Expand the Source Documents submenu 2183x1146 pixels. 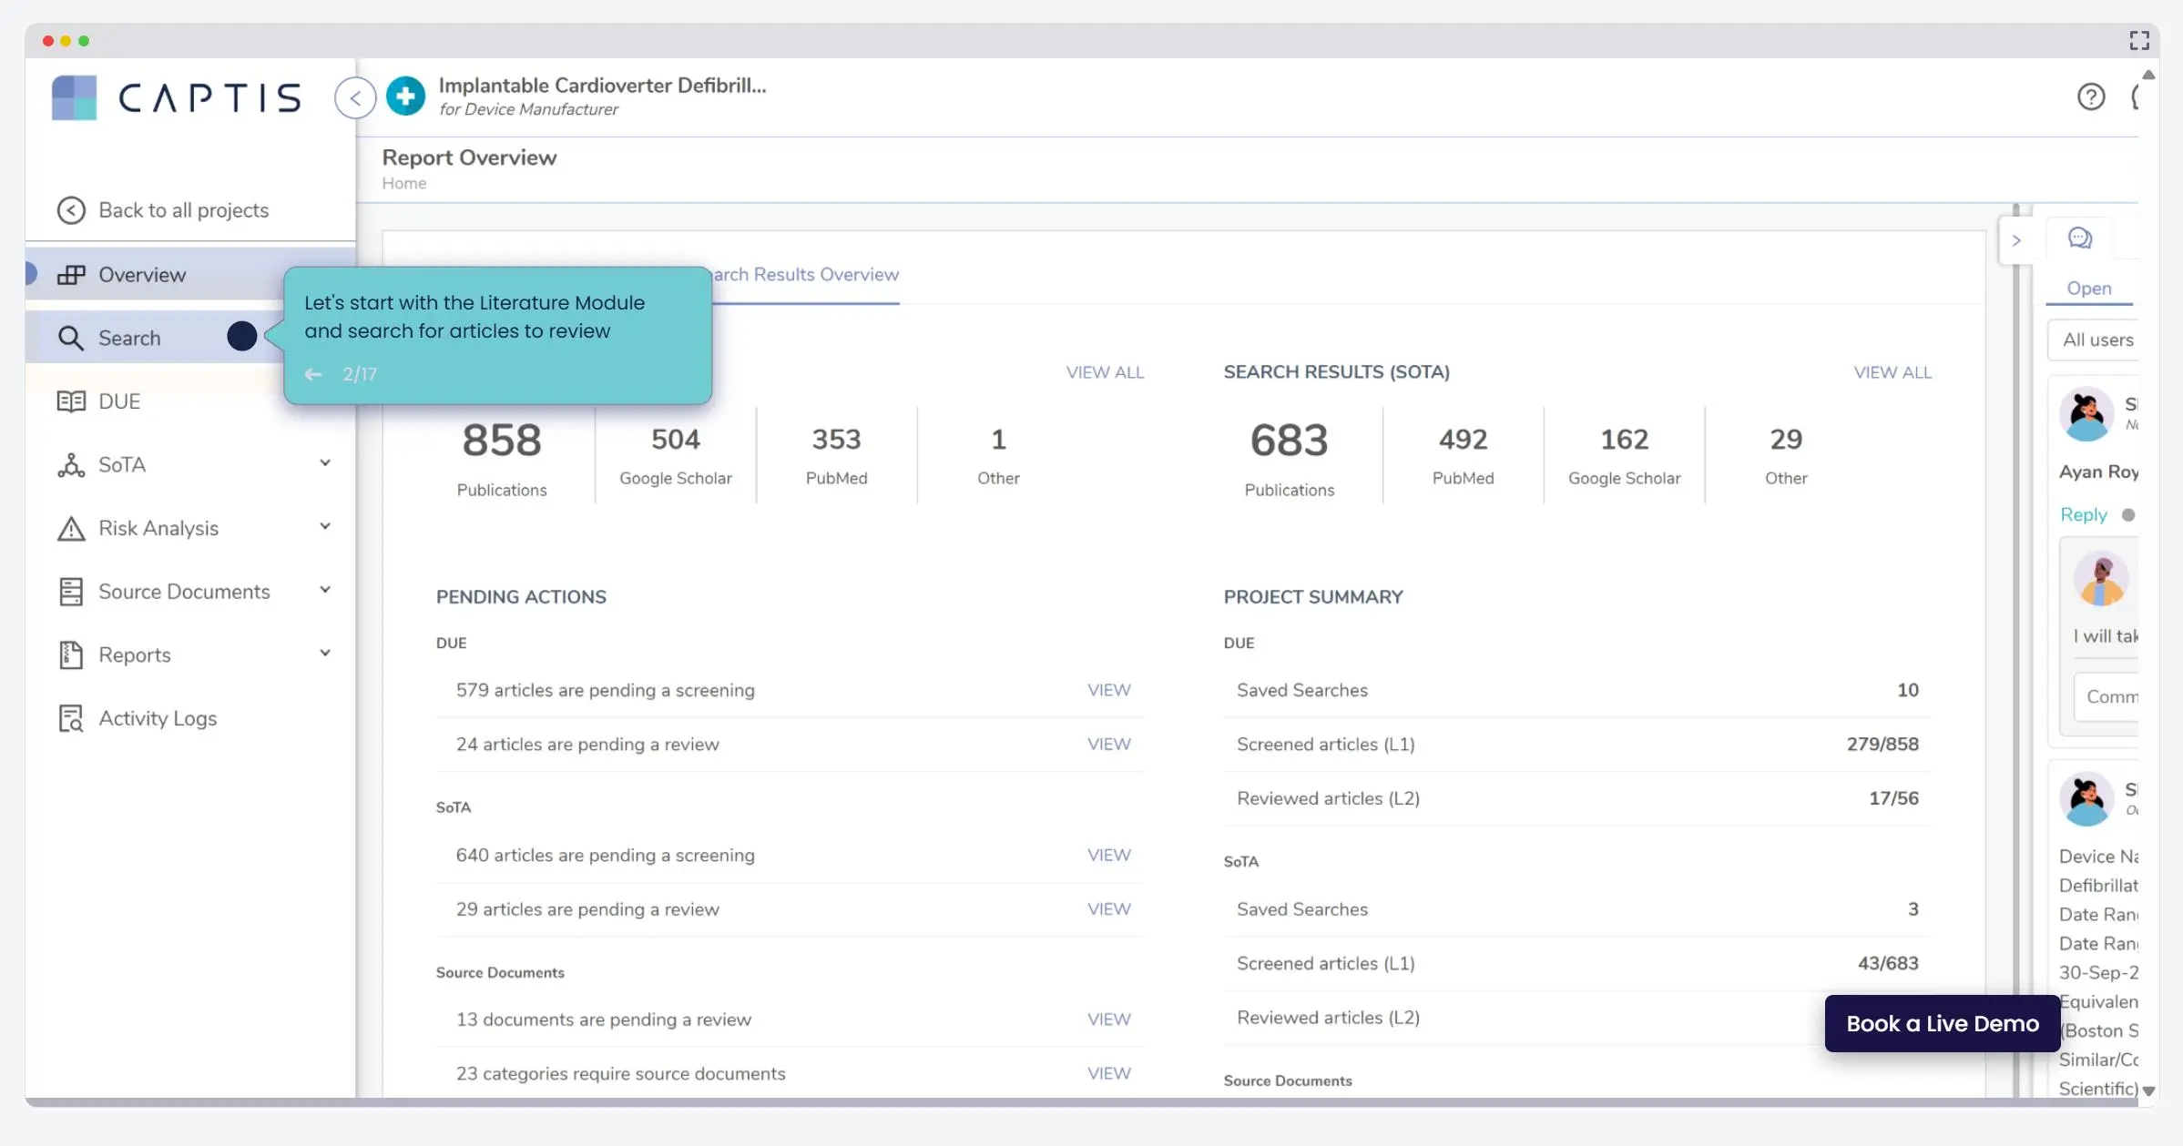pyautogui.click(x=325, y=590)
